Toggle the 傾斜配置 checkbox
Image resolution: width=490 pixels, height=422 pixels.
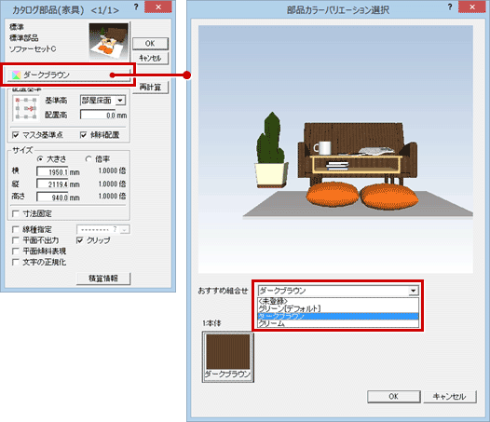(83, 135)
